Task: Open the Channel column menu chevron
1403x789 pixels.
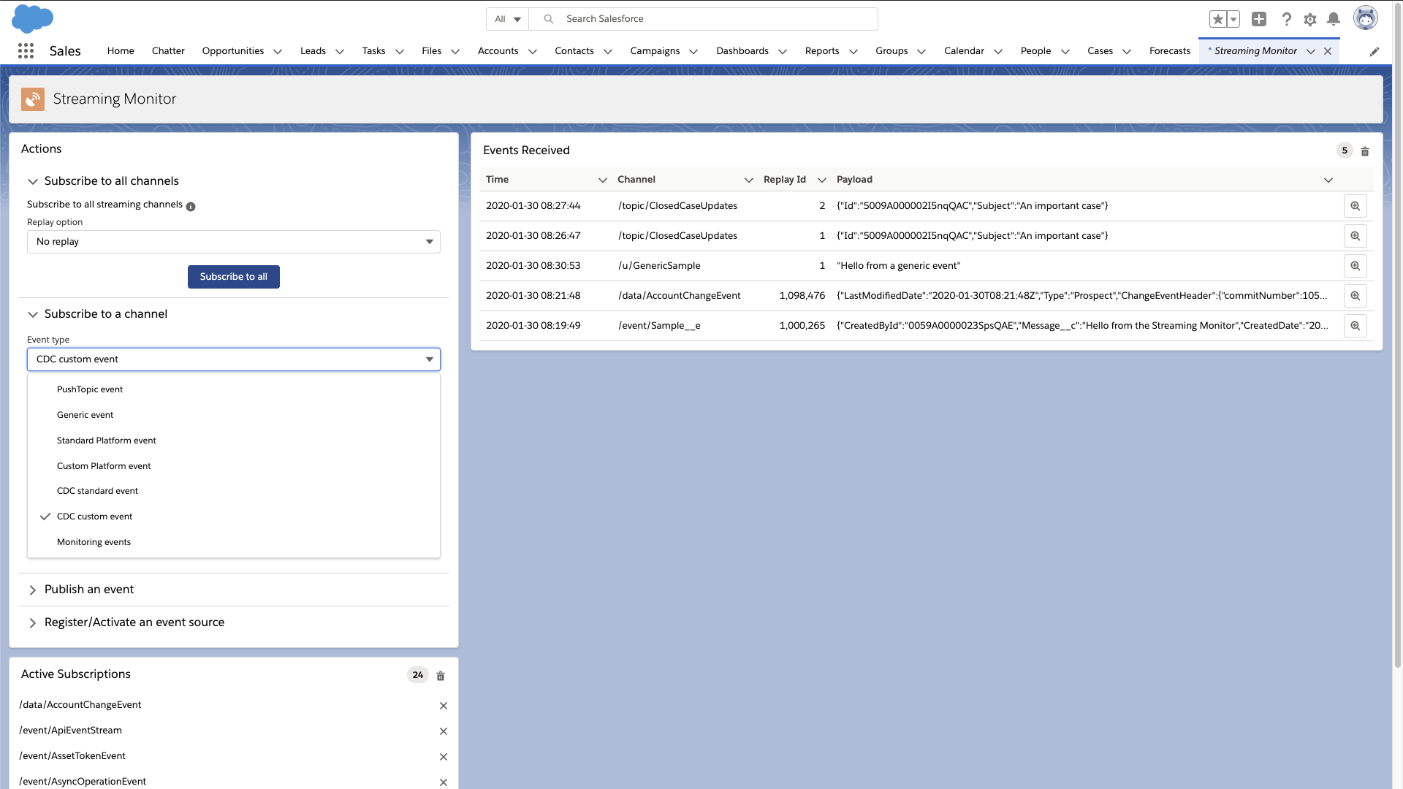Action: pyautogui.click(x=749, y=180)
